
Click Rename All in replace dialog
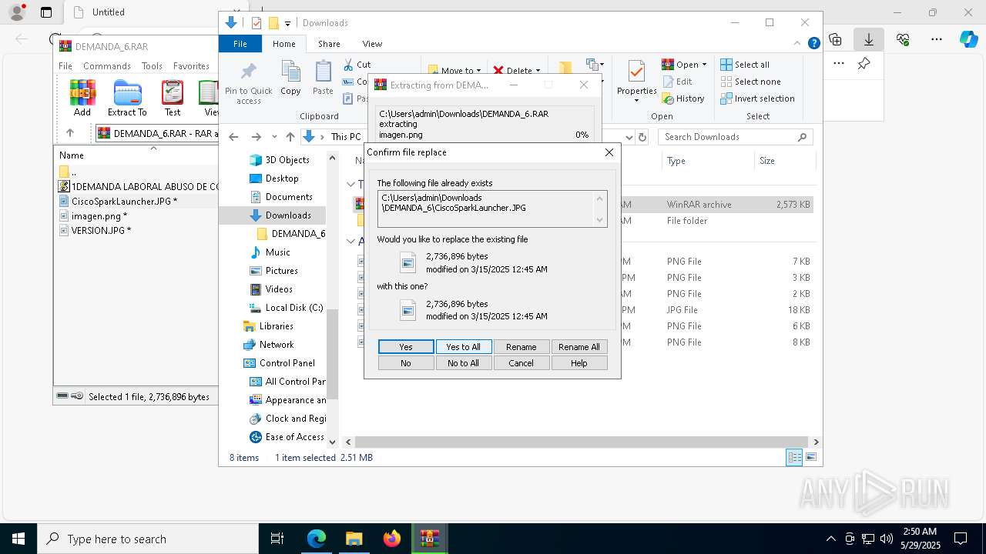579,347
